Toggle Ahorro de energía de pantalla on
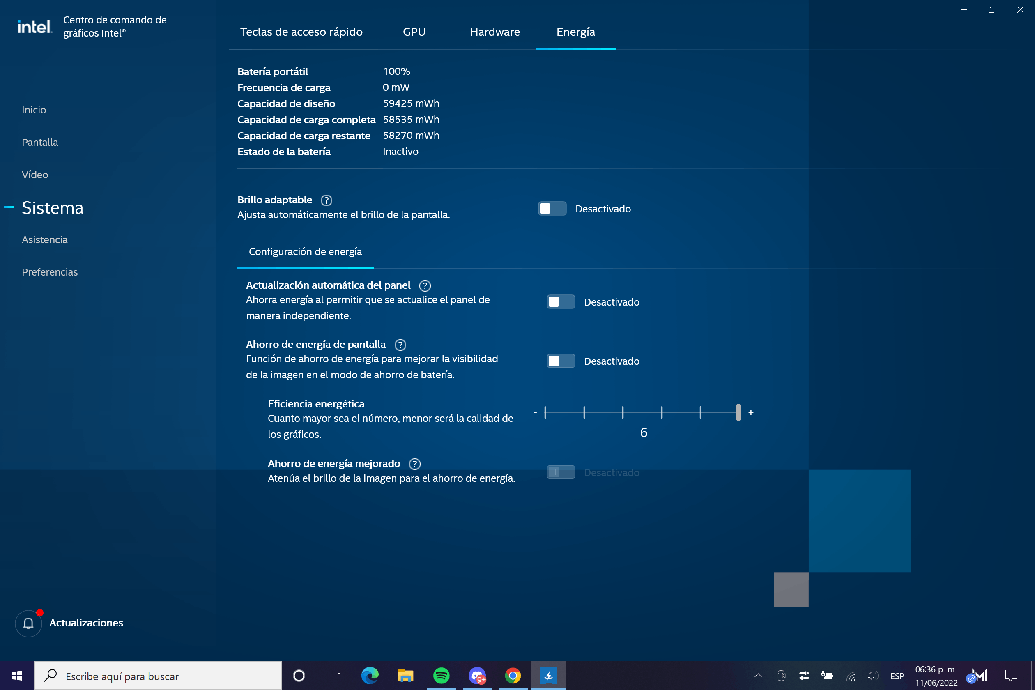The width and height of the screenshot is (1035, 690). click(x=560, y=361)
